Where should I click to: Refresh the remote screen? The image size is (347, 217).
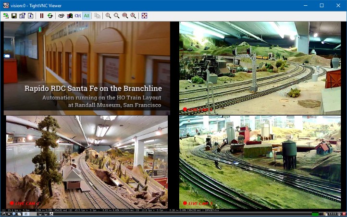click(x=50, y=16)
